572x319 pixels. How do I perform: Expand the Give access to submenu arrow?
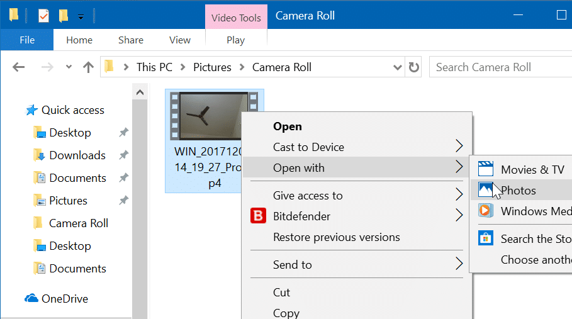tap(459, 194)
